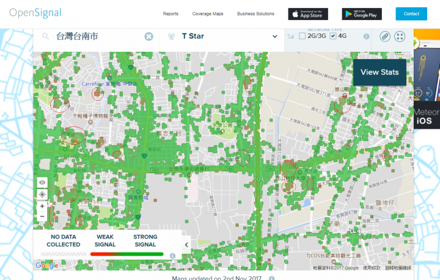
Task: Open the OpenSignal logo homepage
Action: point(35,13)
